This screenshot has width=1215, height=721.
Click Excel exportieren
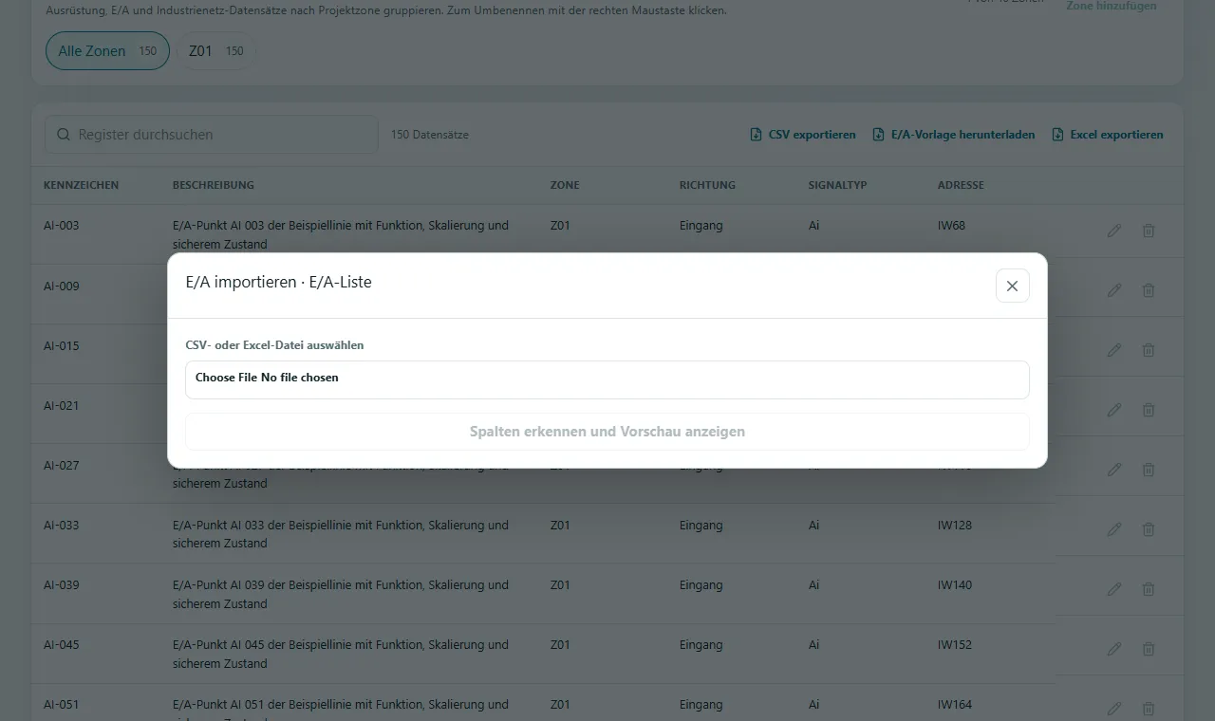(x=1108, y=135)
